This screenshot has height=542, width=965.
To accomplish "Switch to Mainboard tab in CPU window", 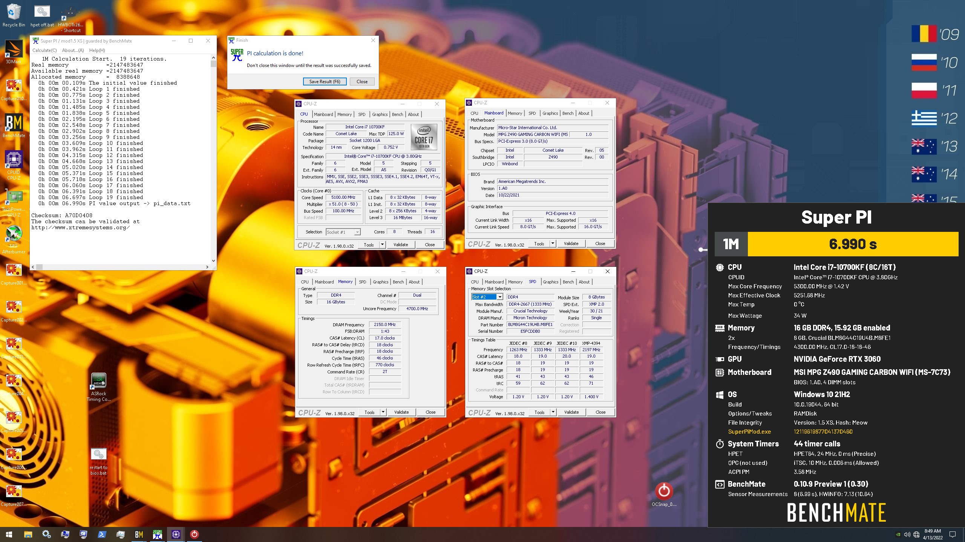I will coord(323,114).
